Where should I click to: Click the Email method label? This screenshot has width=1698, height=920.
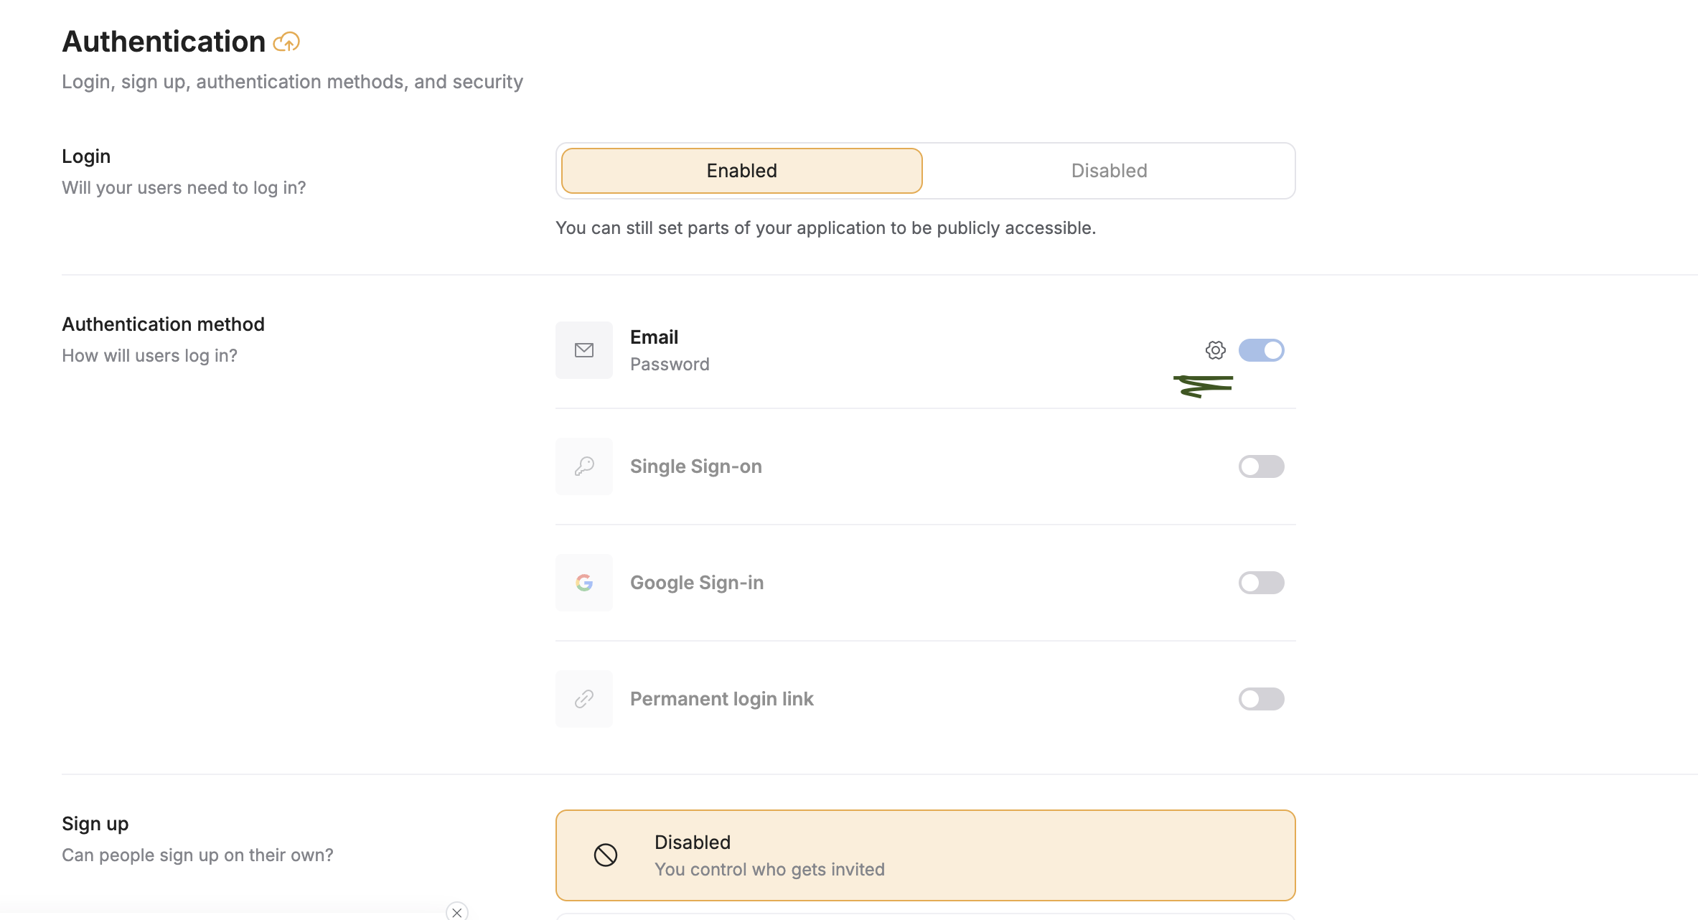tap(654, 337)
